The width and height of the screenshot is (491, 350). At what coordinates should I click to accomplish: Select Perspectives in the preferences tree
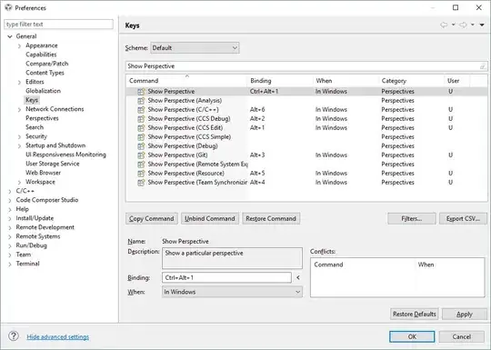tap(42, 118)
